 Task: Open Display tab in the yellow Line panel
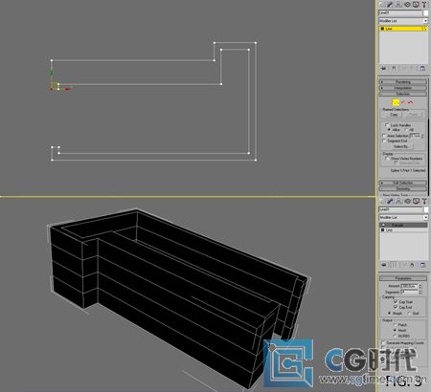416,4
